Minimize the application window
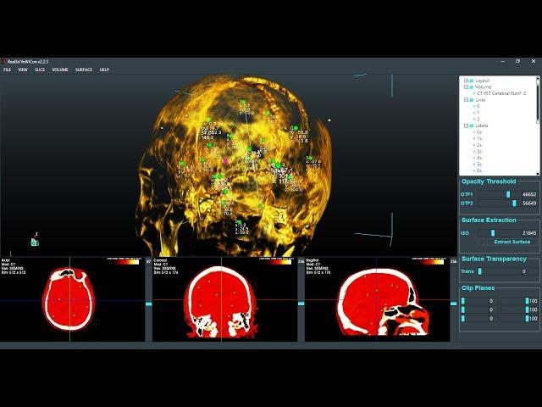This screenshot has width=542, height=407. 502,61
